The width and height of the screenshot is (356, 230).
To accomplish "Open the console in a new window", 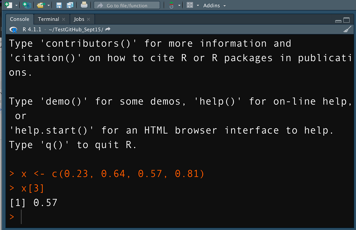I will click(x=347, y=20).
